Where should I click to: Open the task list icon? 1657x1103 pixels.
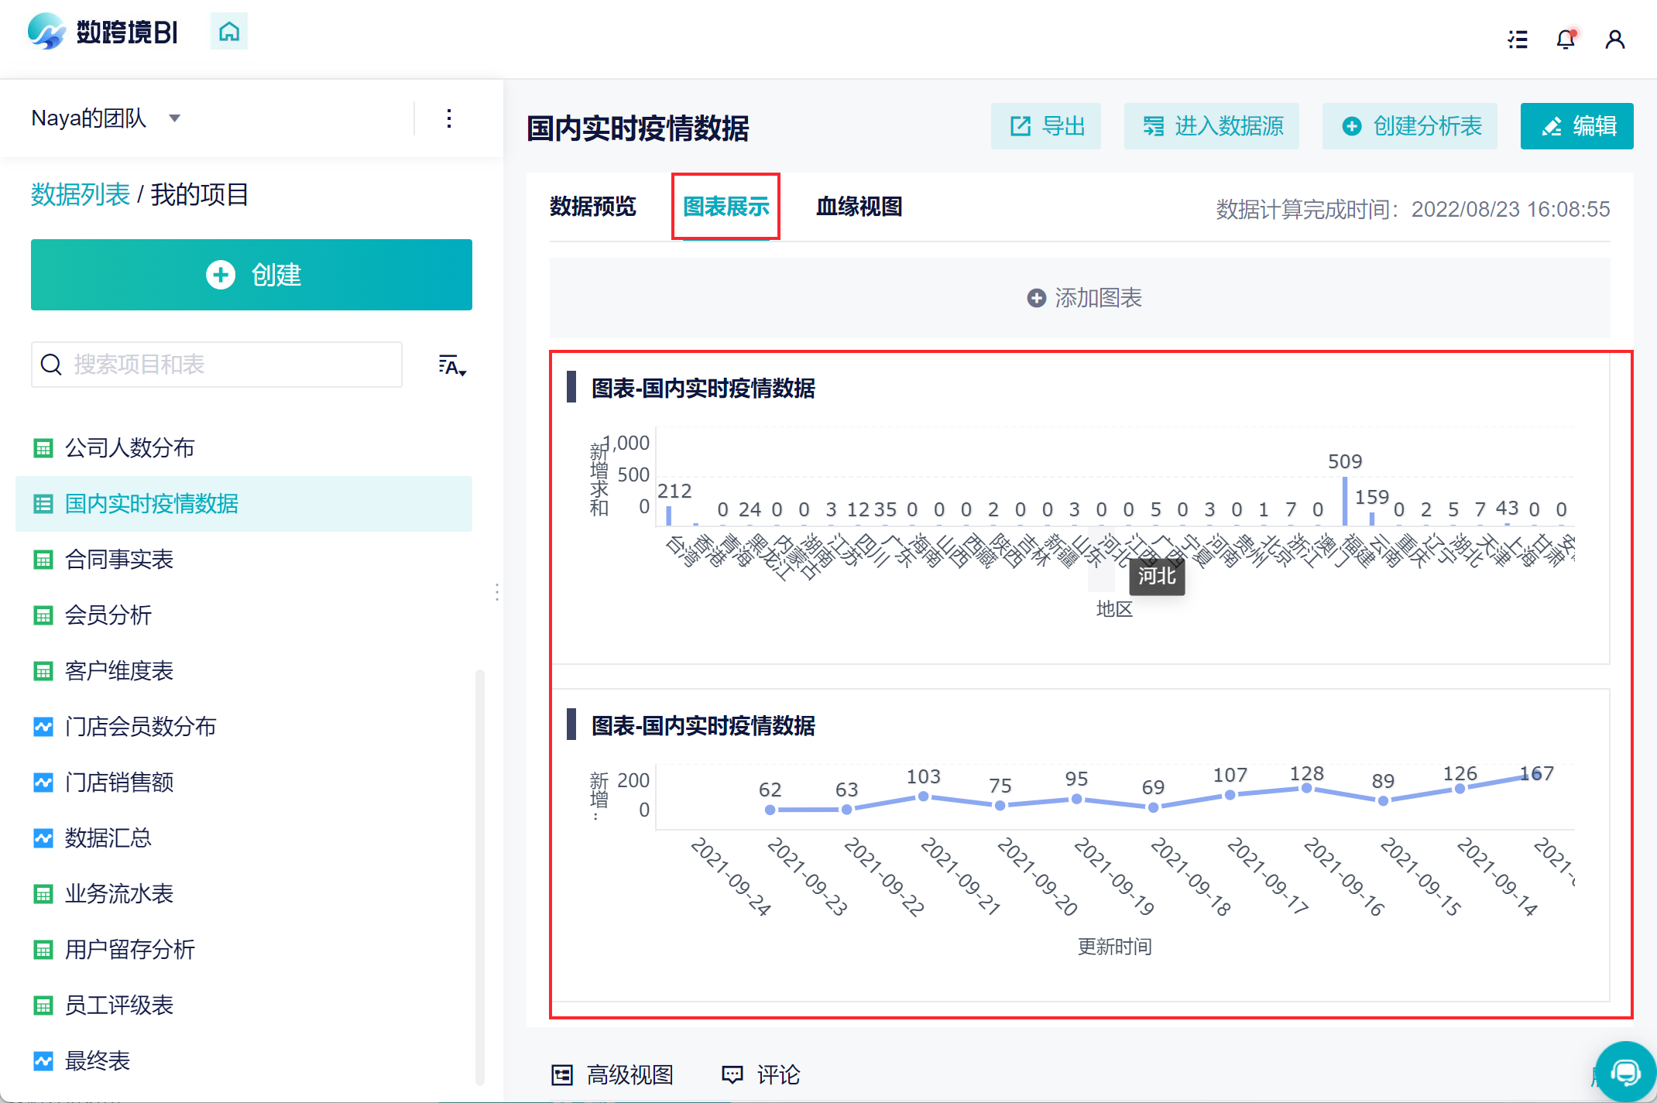tap(1518, 39)
